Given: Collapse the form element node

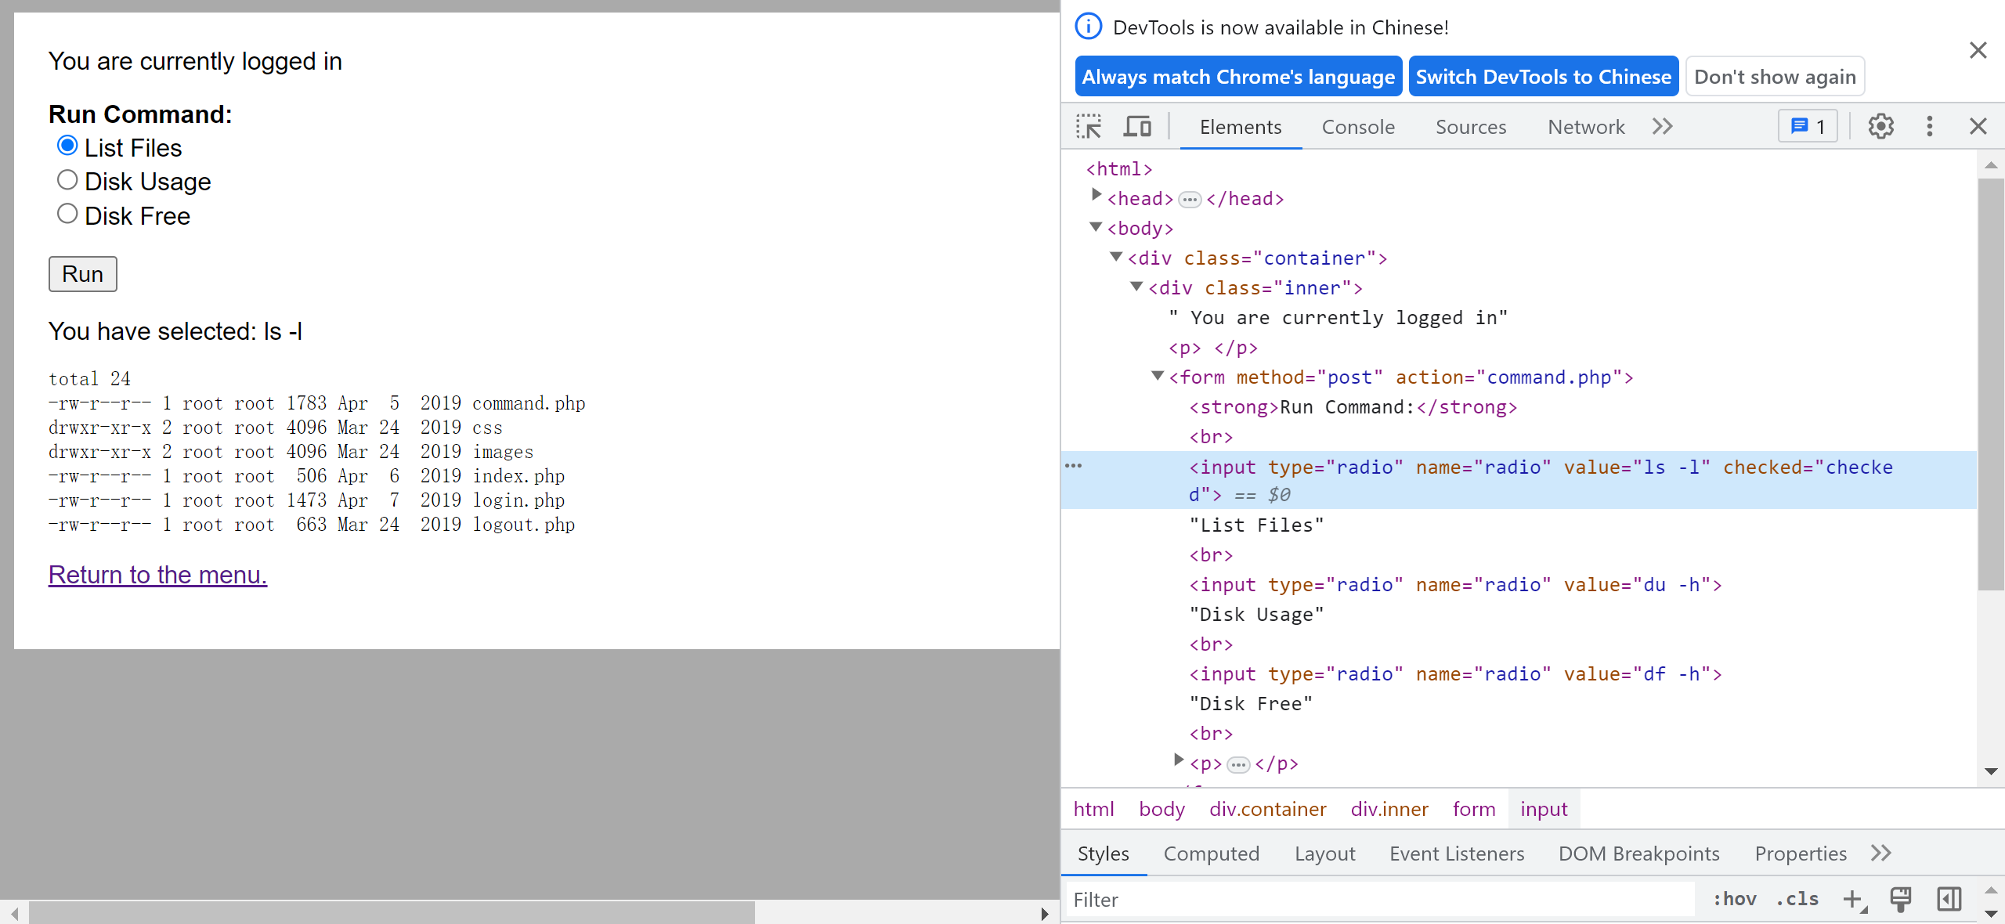Looking at the screenshot, I should click(x=1158, y=376).
